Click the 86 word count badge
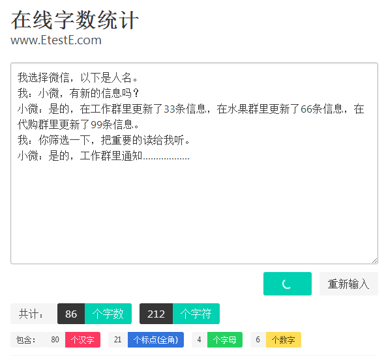The width and height of the screenshot is (386, 356). (71, 314)
